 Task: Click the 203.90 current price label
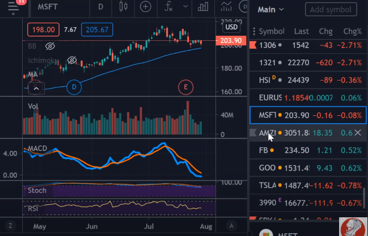tap(231, 40)
